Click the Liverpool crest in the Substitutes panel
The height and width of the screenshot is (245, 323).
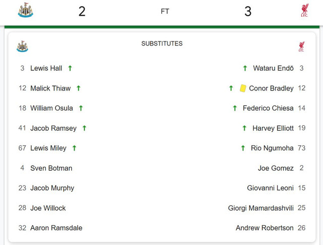pos(301,47)
